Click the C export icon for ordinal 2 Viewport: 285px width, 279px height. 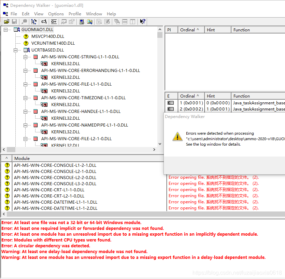(171, 109)
